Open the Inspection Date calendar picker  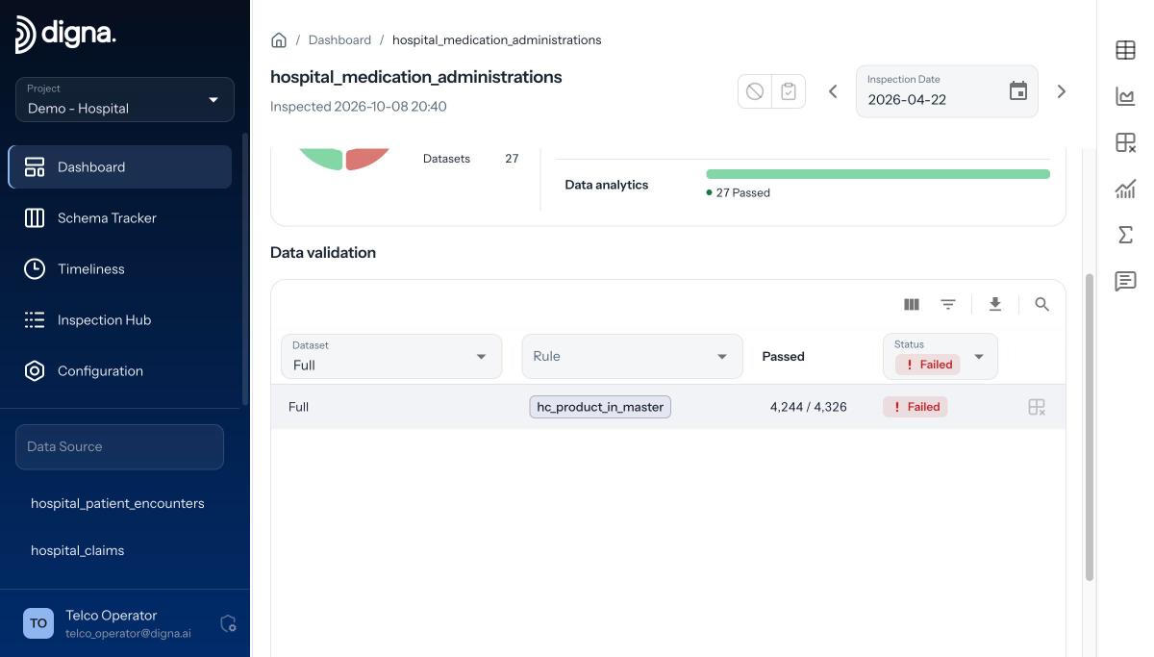point(1018,91)
